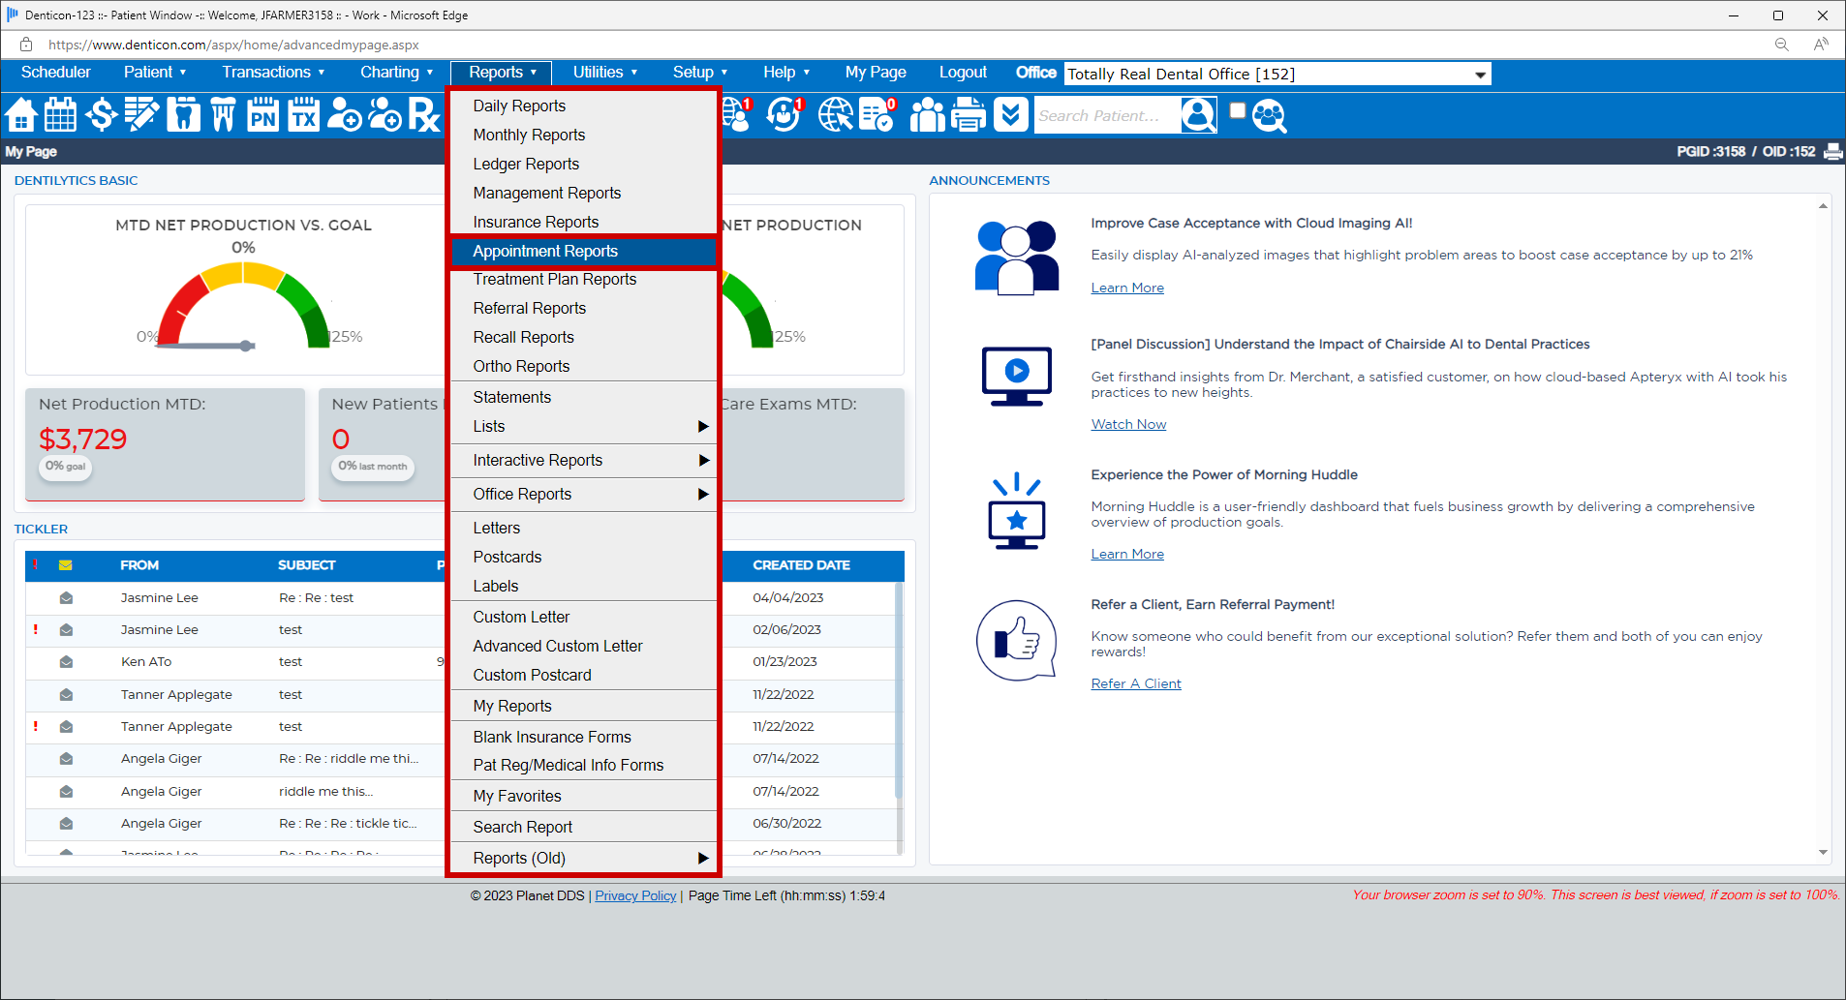Expand the Interactive Reports submenu
This screenshot has width=1846, height=1000.
click(584, 461)
